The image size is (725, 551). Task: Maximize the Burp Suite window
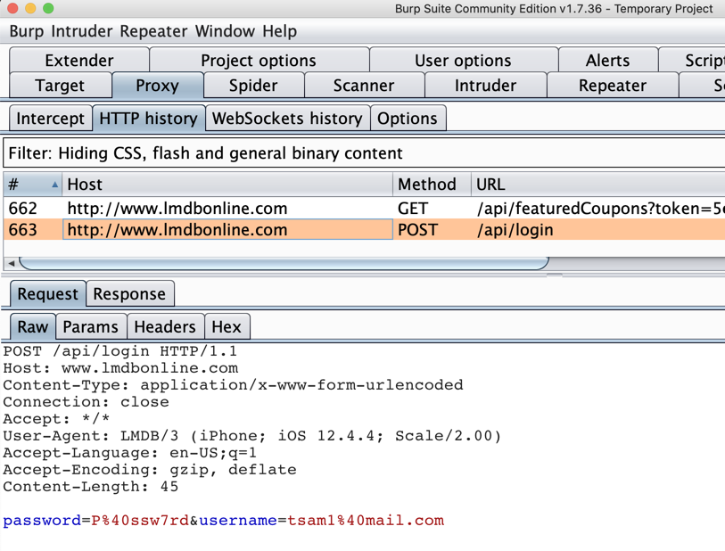point(48,8)
